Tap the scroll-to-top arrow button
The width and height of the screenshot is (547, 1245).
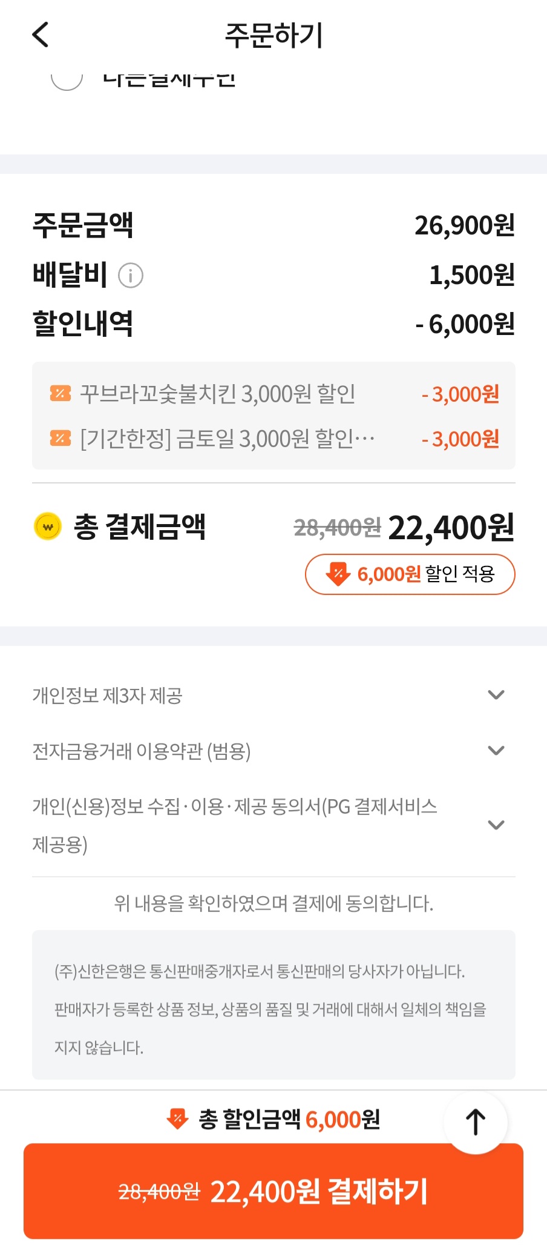coord(476,1122)
